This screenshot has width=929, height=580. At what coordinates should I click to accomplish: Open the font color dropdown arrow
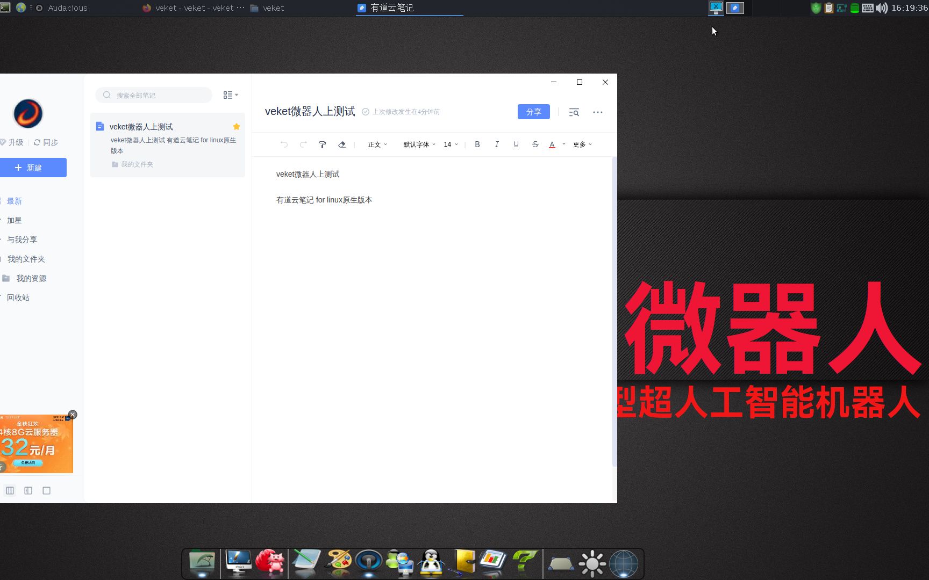point(564,144)
